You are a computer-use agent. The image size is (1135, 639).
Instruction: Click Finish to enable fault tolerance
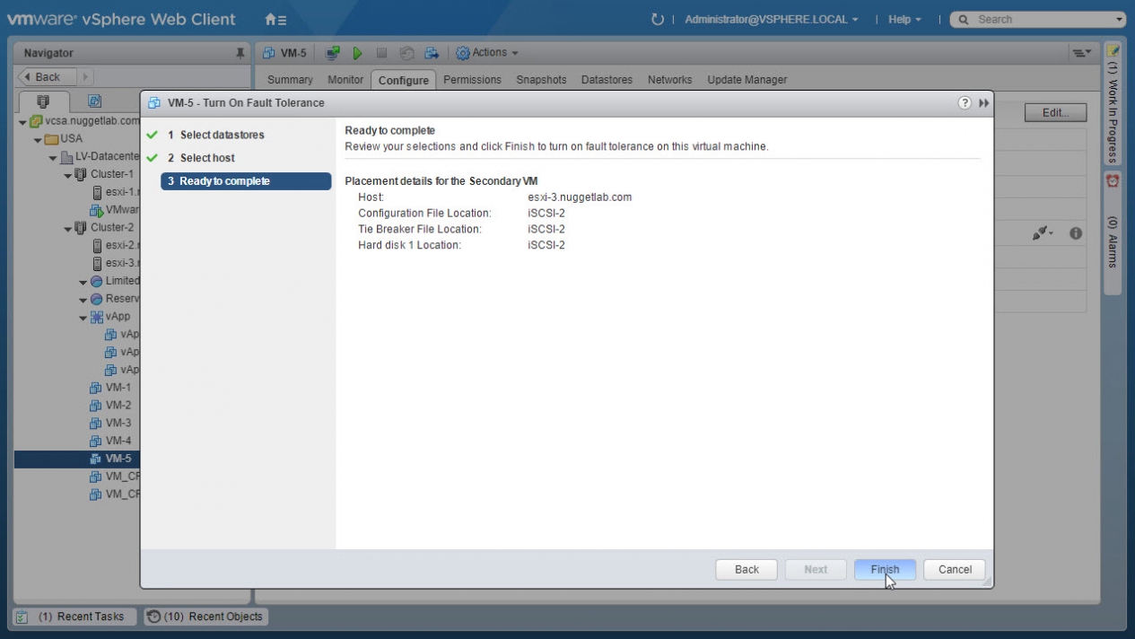[885, 569]
